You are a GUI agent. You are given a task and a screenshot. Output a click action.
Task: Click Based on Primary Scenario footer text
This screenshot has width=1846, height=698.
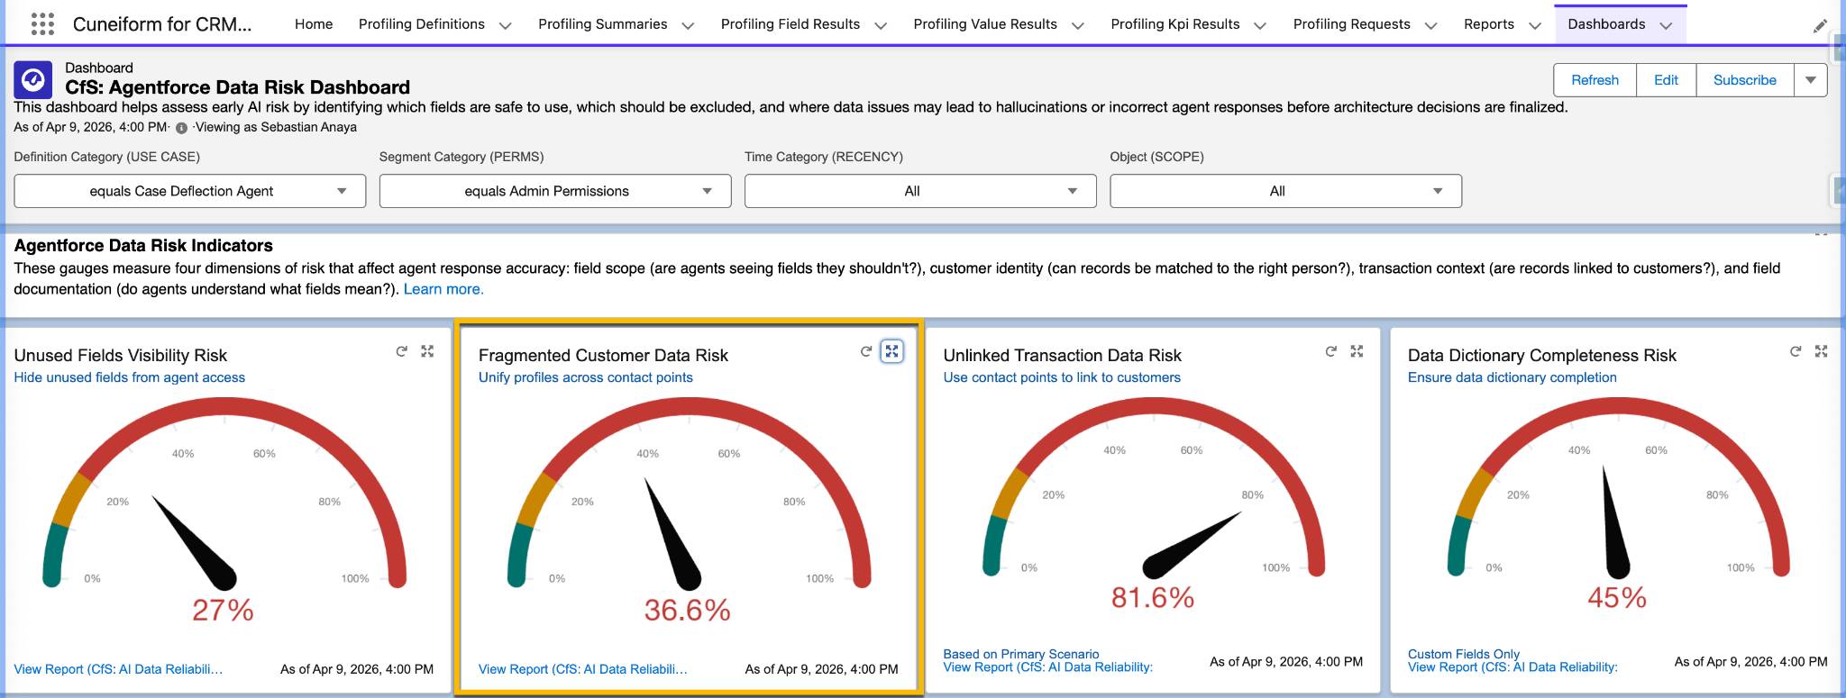point(1021,654)
